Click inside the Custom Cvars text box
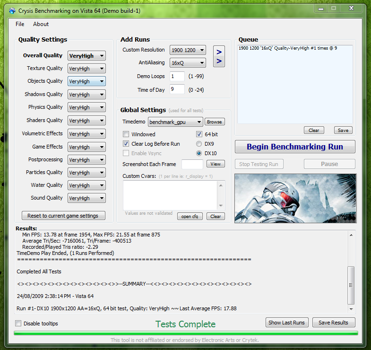The width and height of the screenshot is (371, 350). click(x=170, y=195)
